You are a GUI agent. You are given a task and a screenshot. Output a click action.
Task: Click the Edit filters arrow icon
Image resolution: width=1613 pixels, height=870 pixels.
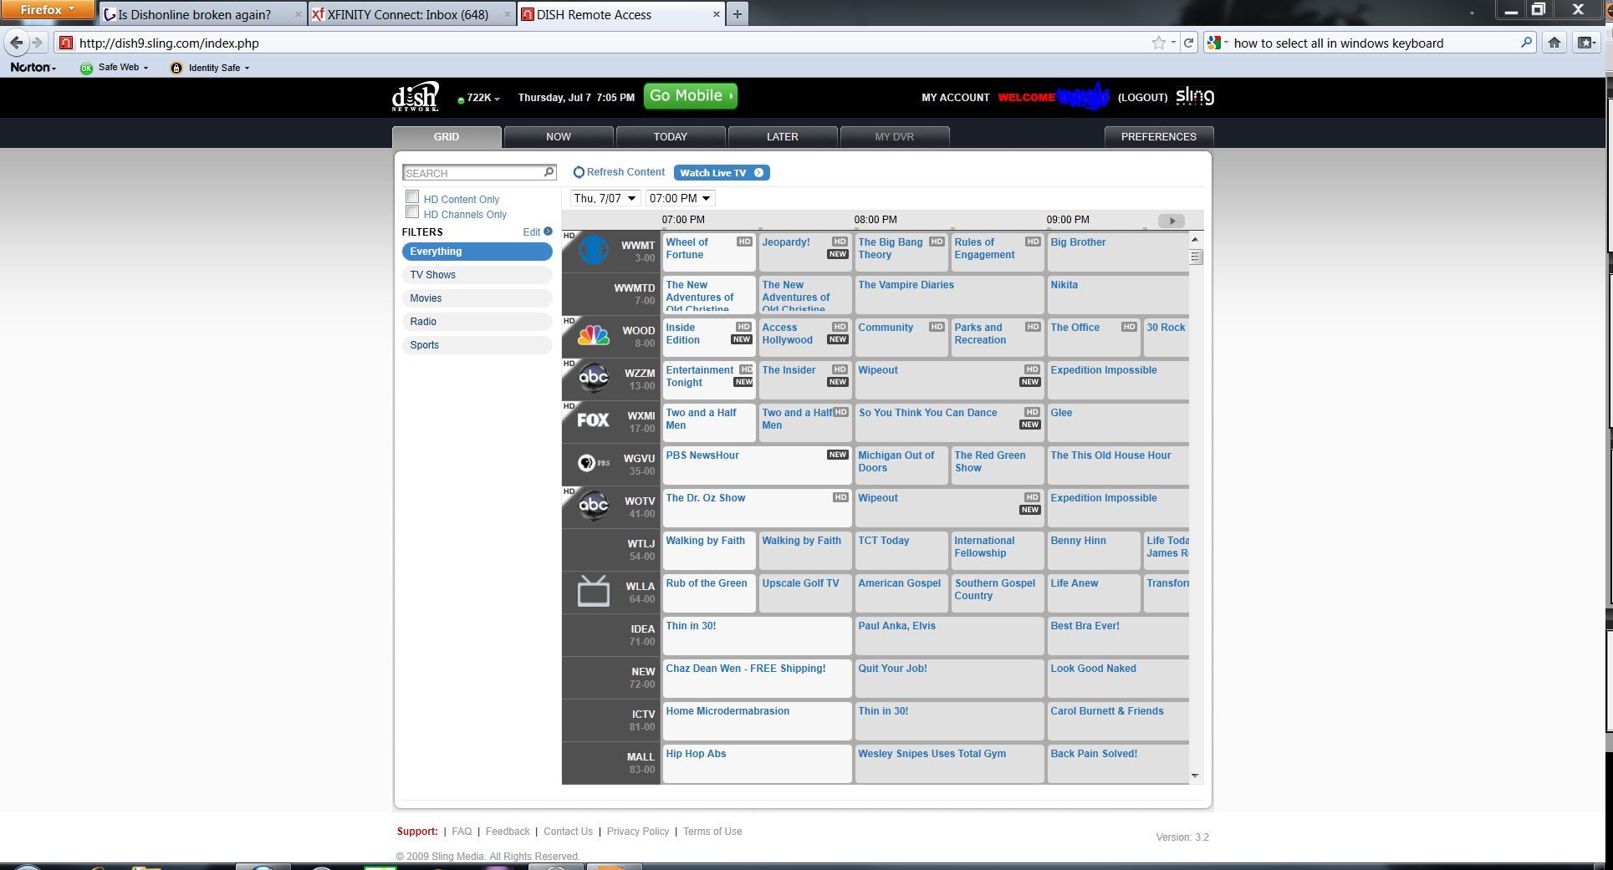tap(548, 231)
